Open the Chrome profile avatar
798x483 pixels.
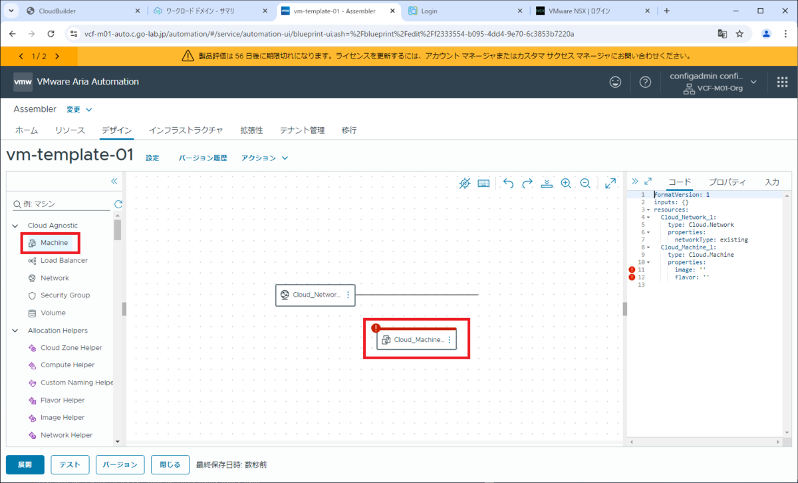[766, 33]
